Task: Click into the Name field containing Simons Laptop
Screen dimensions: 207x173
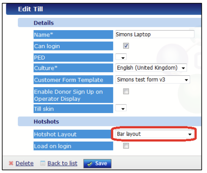Action: point(155,34)
